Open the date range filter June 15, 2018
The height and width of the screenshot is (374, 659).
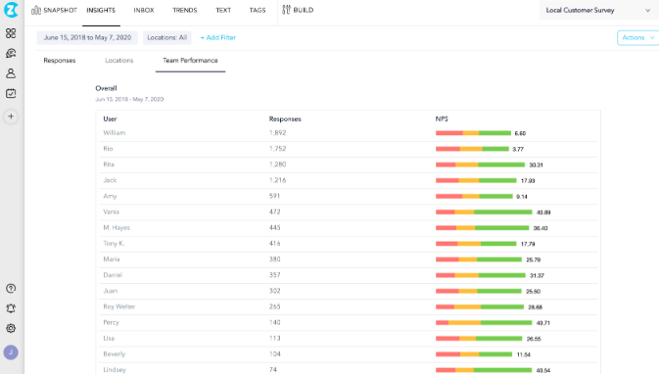coord(87,38)
